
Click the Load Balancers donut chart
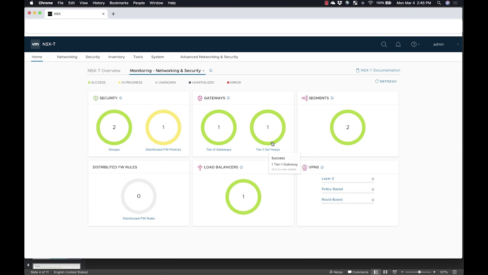[243, 197]
